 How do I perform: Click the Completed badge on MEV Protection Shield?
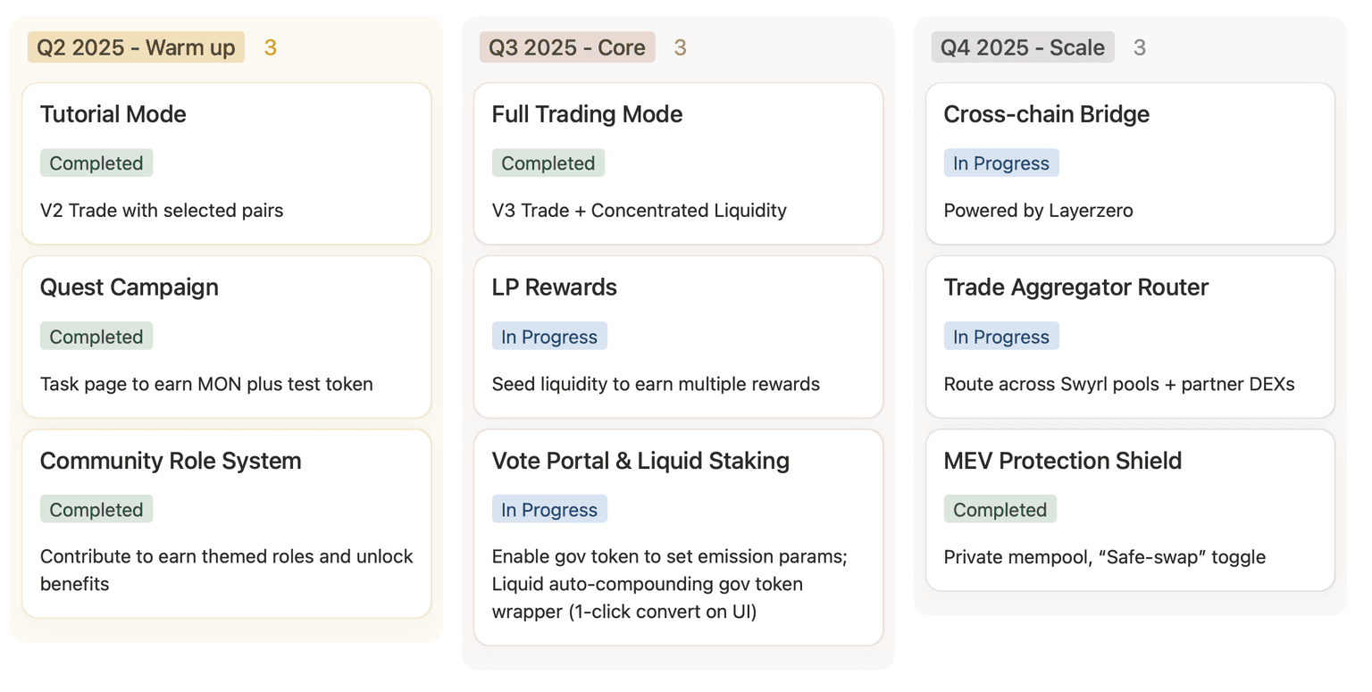point(1000,509)
